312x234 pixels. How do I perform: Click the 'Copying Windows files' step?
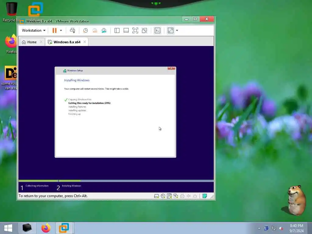pos(80,100)
